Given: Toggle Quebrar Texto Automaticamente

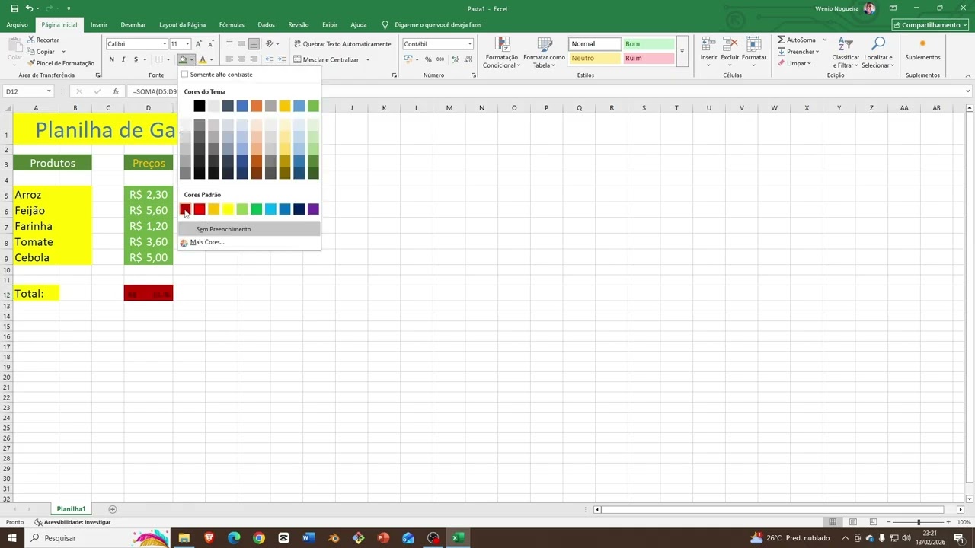Looking at the screenshot, I should pos(342,44).
